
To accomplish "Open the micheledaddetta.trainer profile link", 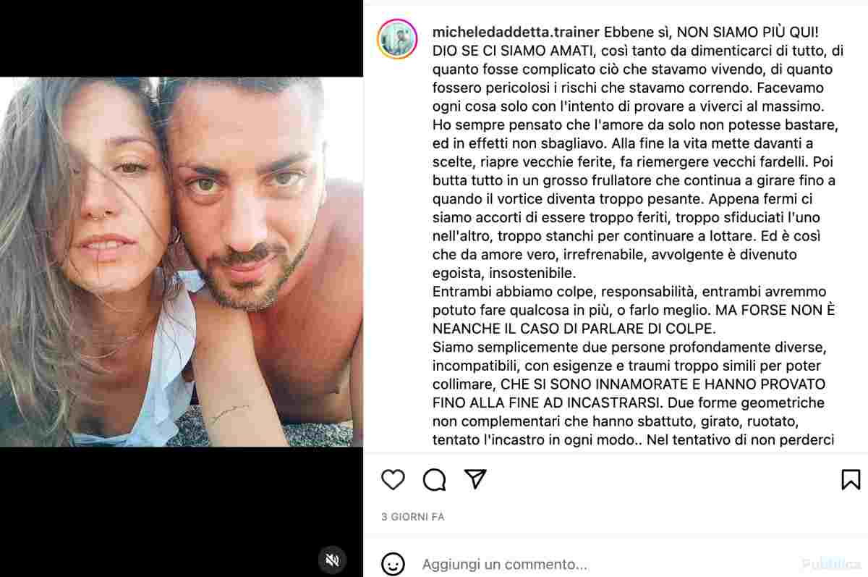I will click(516, 33).
